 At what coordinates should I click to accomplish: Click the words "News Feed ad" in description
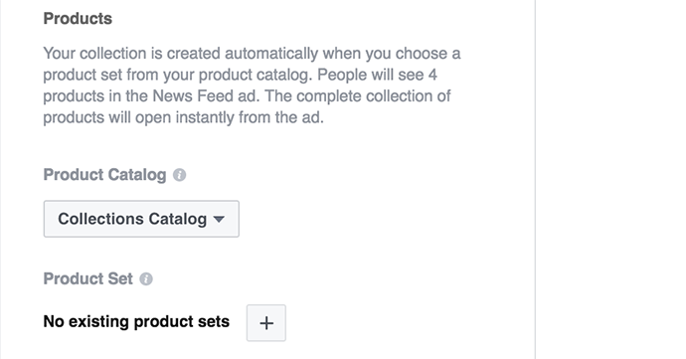coord(205,96)
